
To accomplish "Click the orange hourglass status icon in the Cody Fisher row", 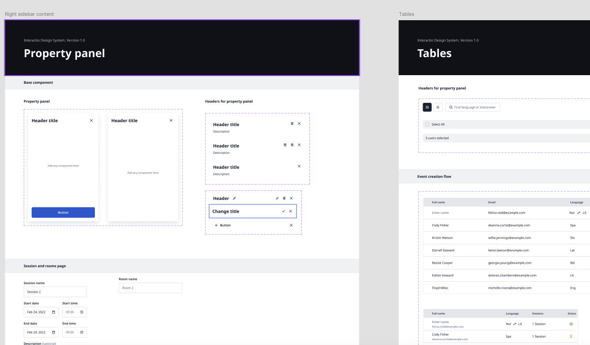I will click(571, 337).
